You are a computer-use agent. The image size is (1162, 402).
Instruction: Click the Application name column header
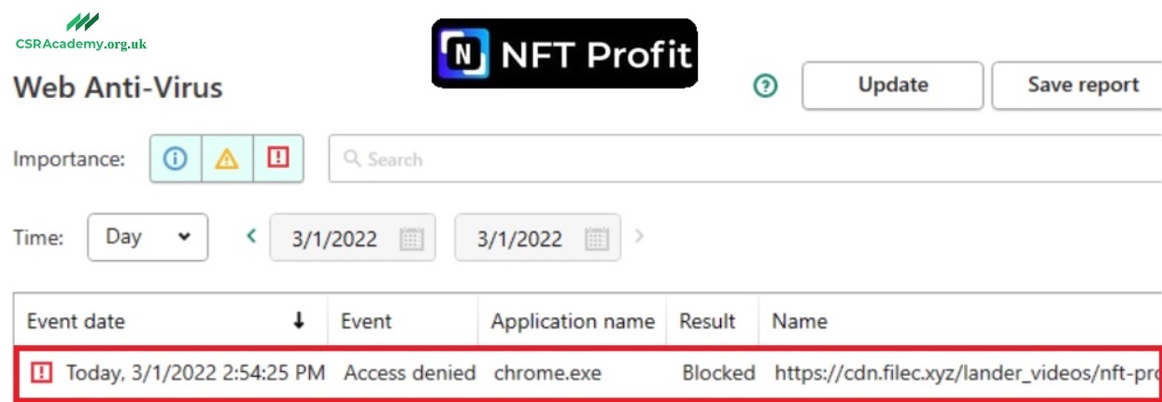point(573,322)
